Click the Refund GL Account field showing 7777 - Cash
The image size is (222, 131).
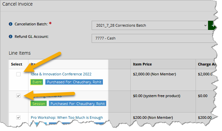coord(154,38)
